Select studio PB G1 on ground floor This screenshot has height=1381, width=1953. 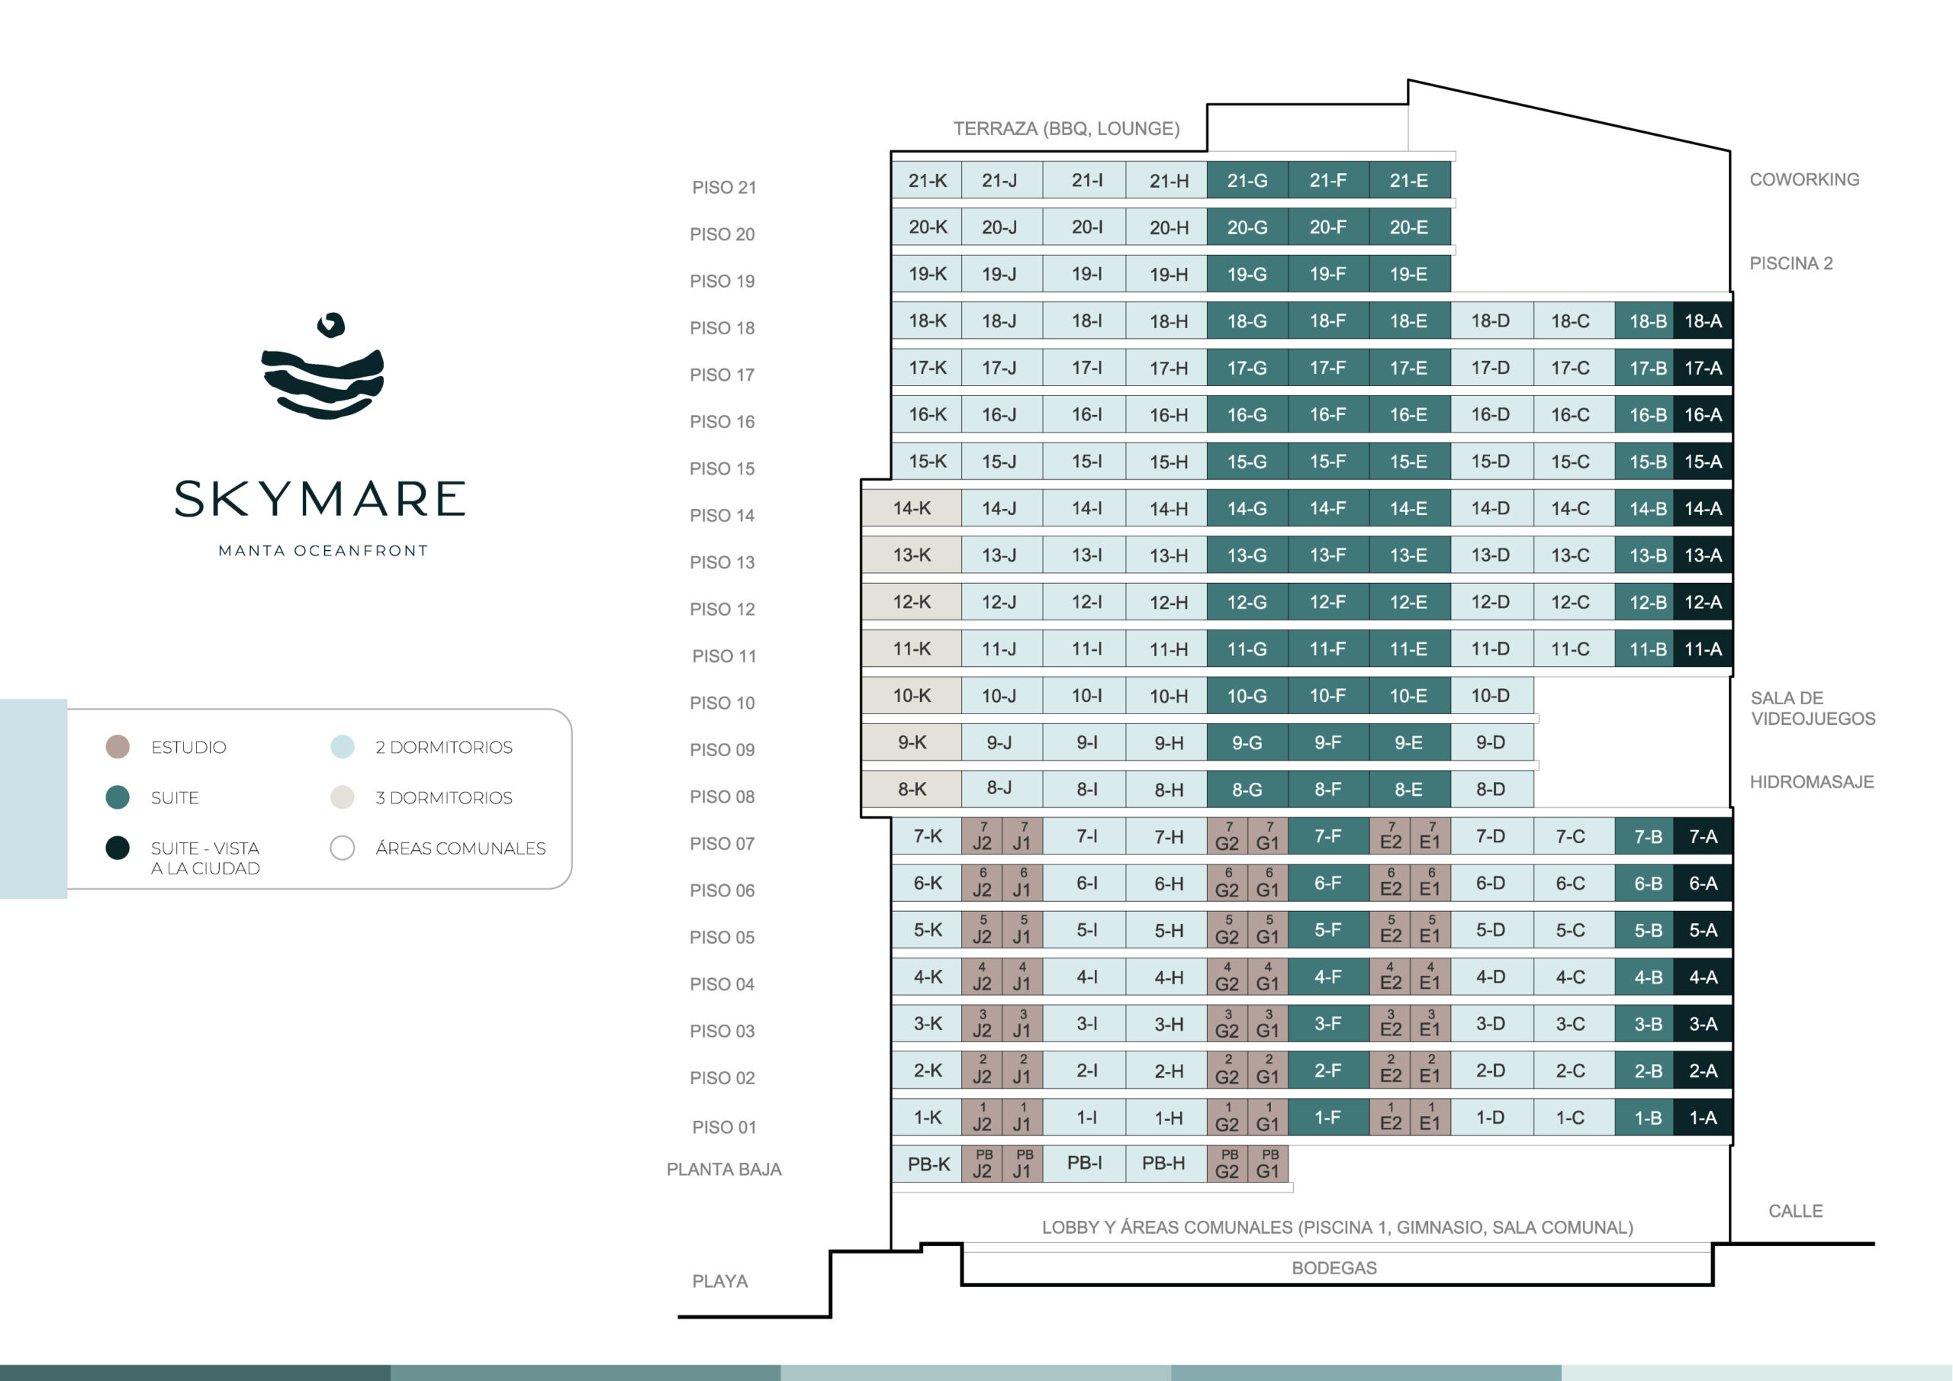[1267, 1164]
